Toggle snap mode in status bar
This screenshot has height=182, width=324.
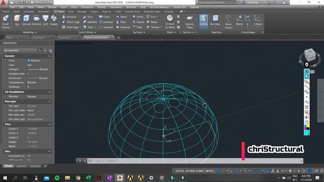pyautogui.click(x=223, y=171)
